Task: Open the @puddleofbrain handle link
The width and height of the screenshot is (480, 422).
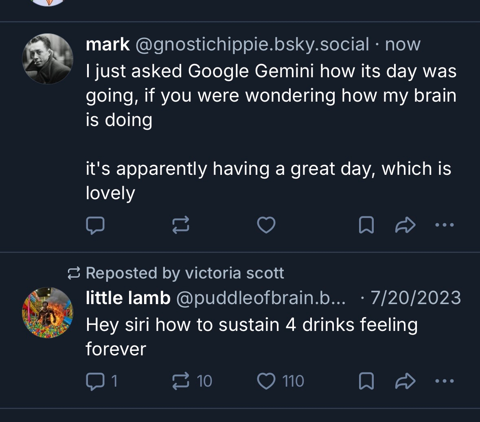Action: (261, 298)
